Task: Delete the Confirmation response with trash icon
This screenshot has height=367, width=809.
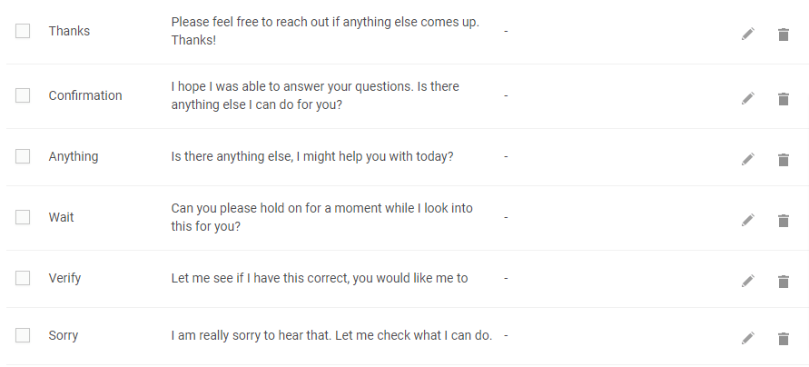Action: [784, 99]
